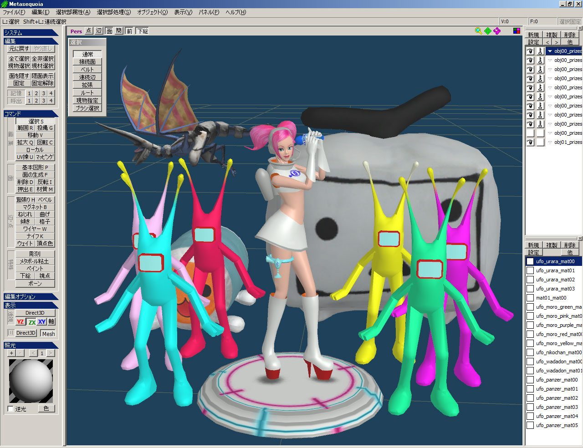Viewport: 583px width, 448px height.
Task: Click the four-color viewport layout icon
Action: (x=517, y=31)
